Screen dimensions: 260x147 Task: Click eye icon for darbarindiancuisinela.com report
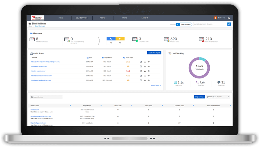point(148,76)
